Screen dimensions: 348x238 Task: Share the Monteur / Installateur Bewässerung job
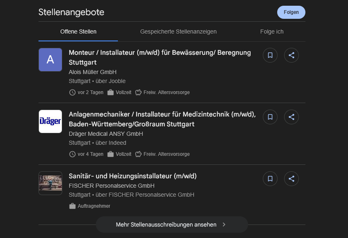click(x=292, y=55)
